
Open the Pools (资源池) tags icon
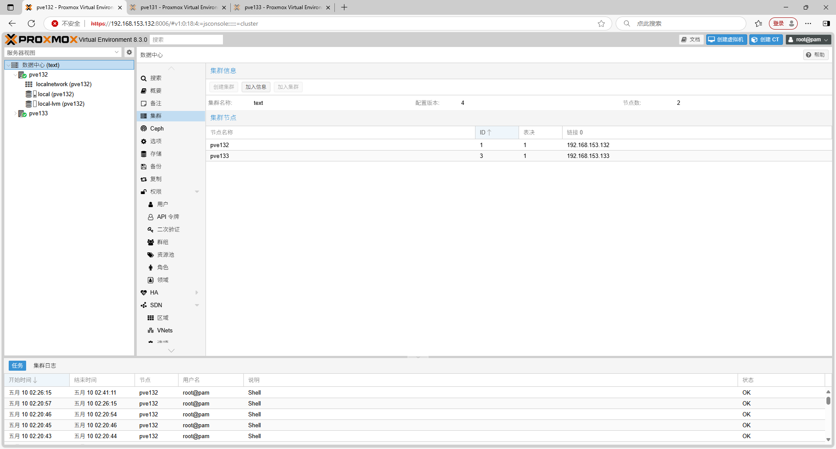[151, 255]
